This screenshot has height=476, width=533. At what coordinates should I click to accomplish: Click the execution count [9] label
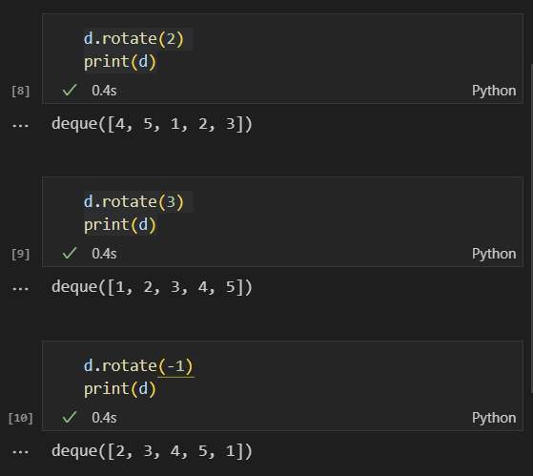[20, 254]
